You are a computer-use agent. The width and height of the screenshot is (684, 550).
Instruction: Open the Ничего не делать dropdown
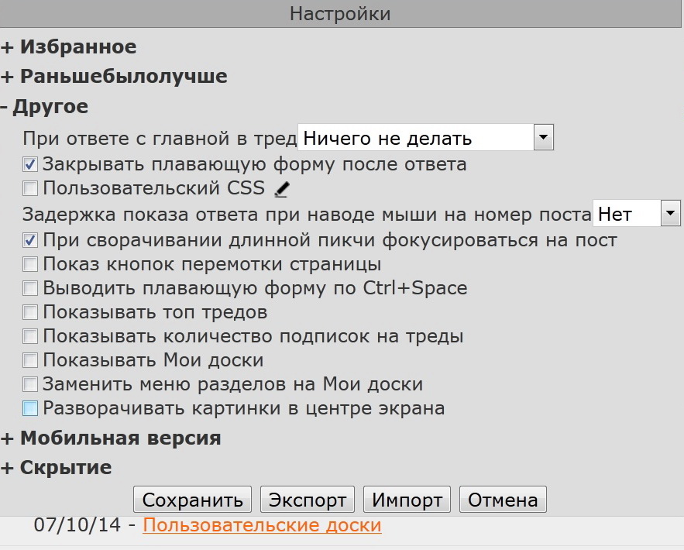(x=426, y=139)
